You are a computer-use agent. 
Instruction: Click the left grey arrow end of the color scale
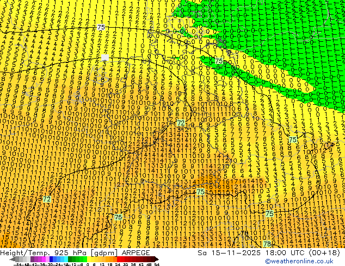pyautogui.click(x=13, y=259)
